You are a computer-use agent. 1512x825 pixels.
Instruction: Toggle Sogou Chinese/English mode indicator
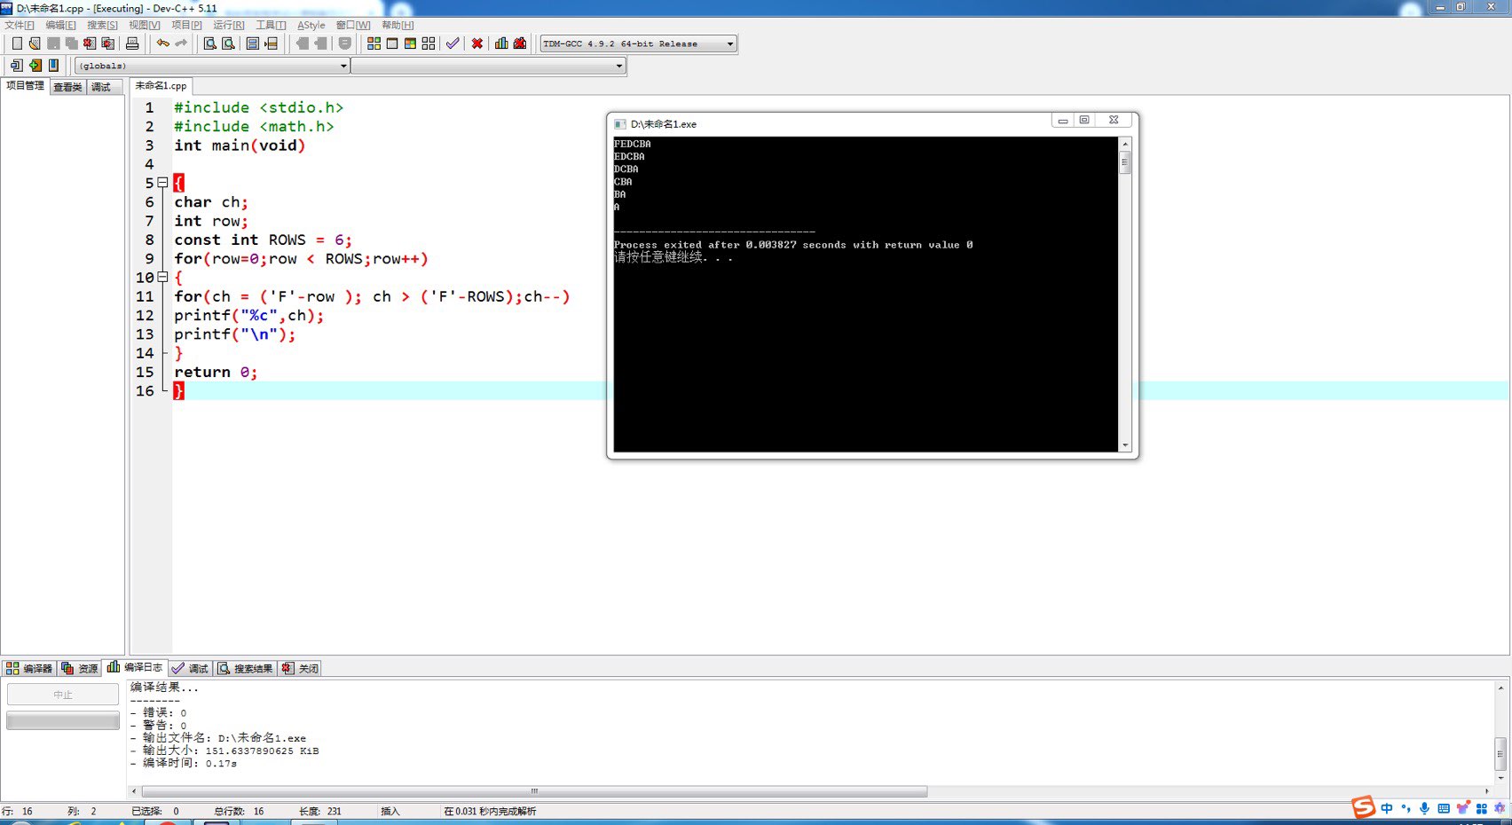[x=1387, y=808]
